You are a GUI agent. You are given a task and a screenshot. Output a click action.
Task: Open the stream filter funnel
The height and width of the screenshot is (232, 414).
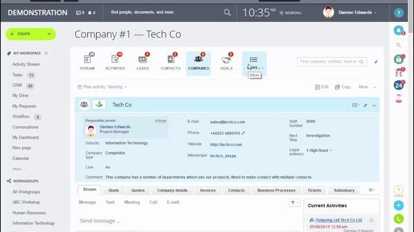pyautogui.click(x=294, y=202)
